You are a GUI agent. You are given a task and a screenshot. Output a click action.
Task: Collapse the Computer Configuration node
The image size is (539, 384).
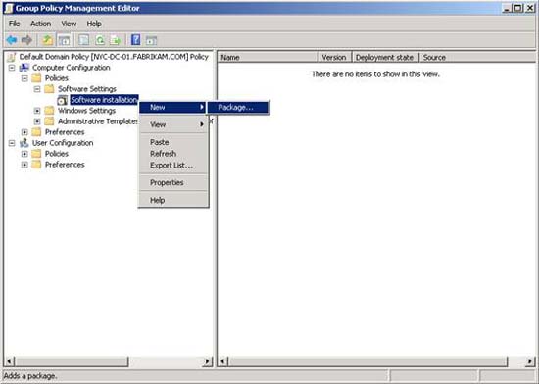pyautogui.click(x=12, y=68)
